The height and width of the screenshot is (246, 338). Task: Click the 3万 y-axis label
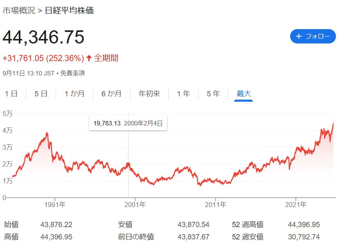click(7, 147)
